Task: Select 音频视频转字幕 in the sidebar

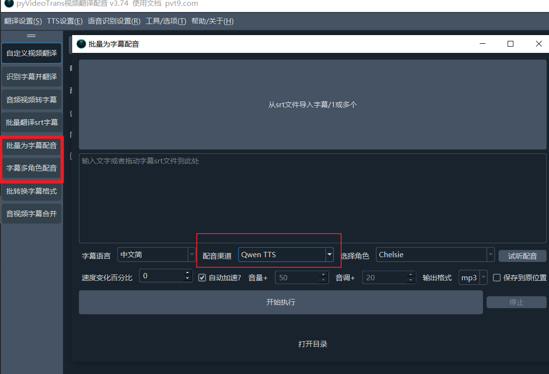Action: [x=31, y=100]
